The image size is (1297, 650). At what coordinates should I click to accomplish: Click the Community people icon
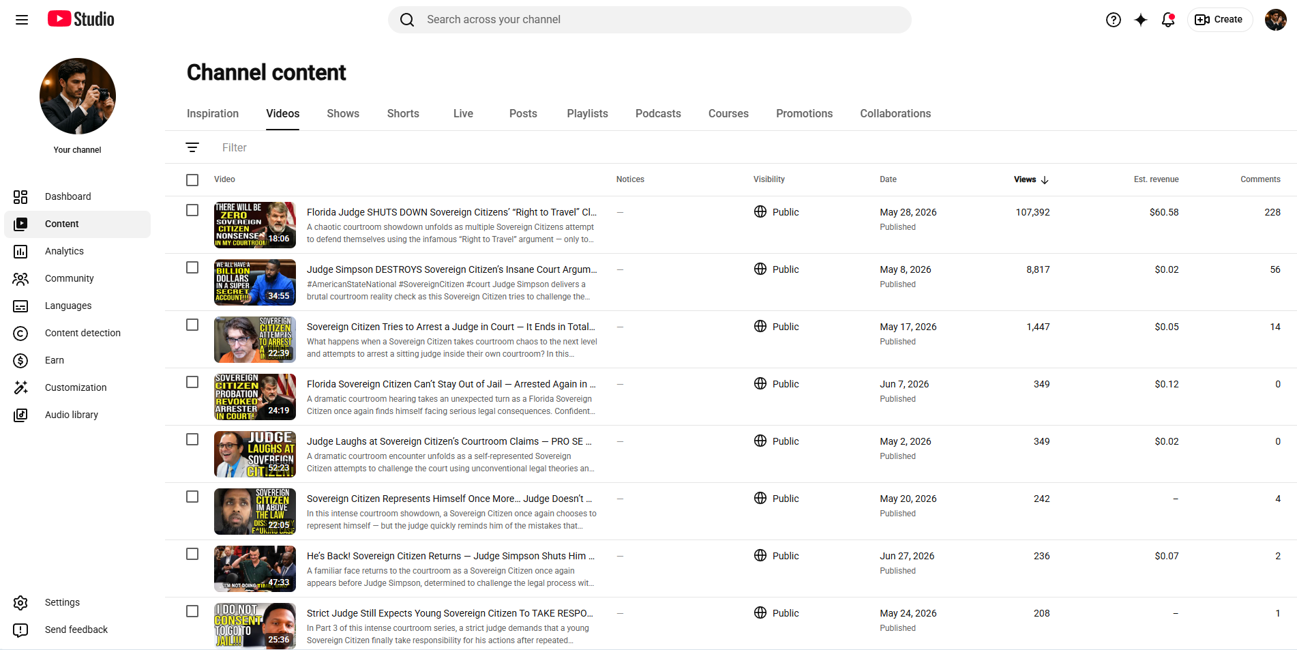tap(20, 279)
